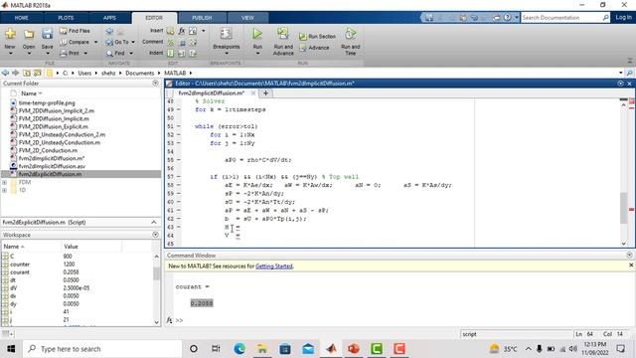Open Microsoft Edge from taskbar
Viewport: 636px width, 358px height.
(x=239, y=349)
